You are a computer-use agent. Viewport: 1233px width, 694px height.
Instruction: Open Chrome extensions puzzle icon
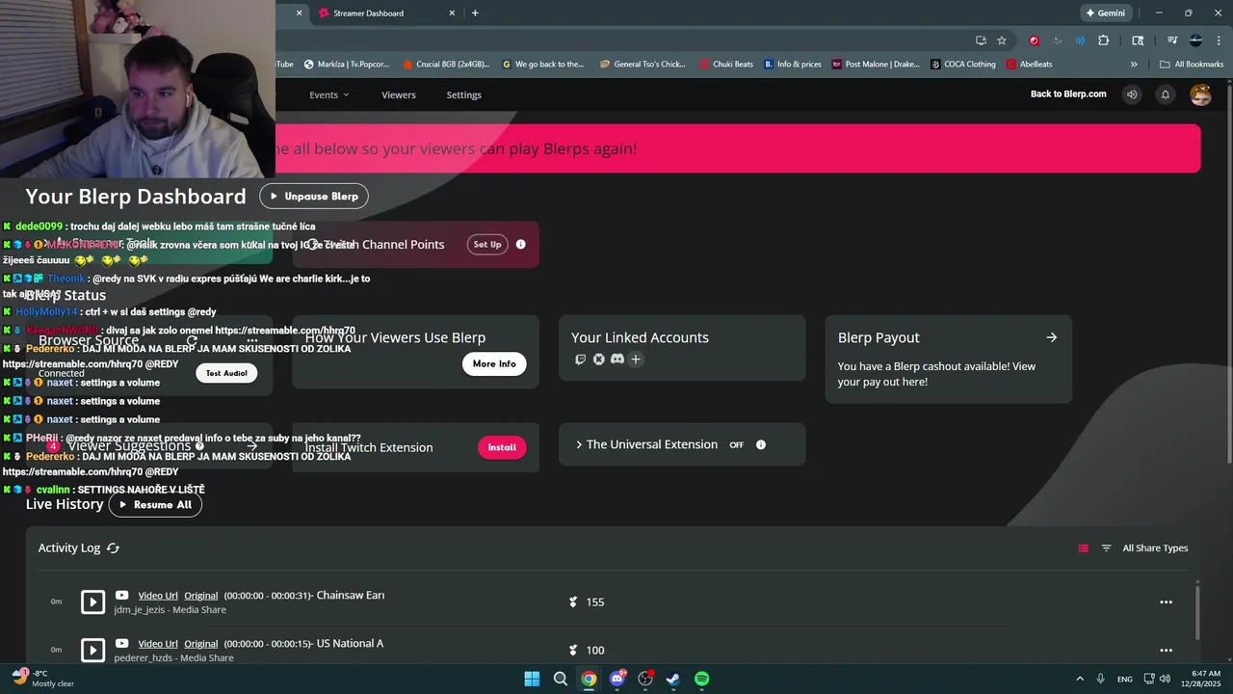pyautogui.click(x=1104, y=40)
